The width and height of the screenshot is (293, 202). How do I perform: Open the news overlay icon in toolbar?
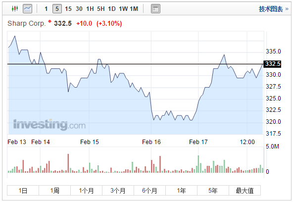point(155,9)
